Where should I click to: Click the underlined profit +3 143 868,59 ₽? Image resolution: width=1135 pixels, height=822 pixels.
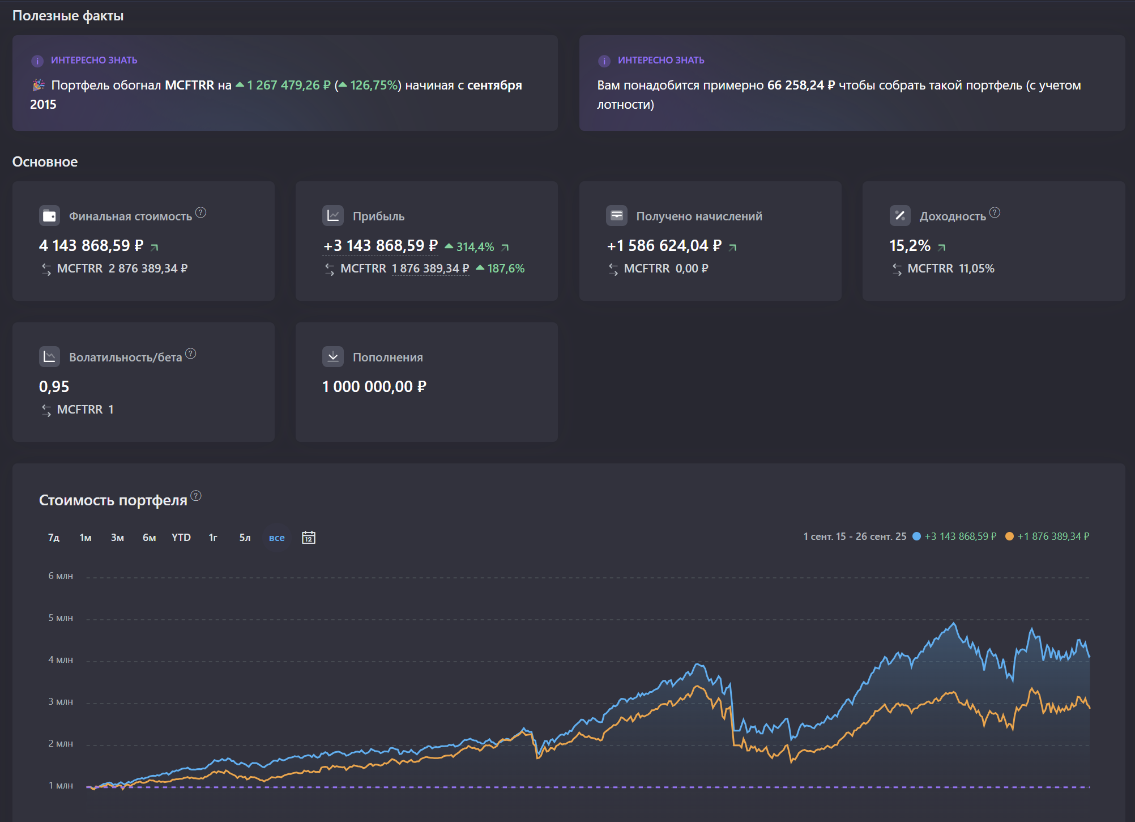pos(380,246)
